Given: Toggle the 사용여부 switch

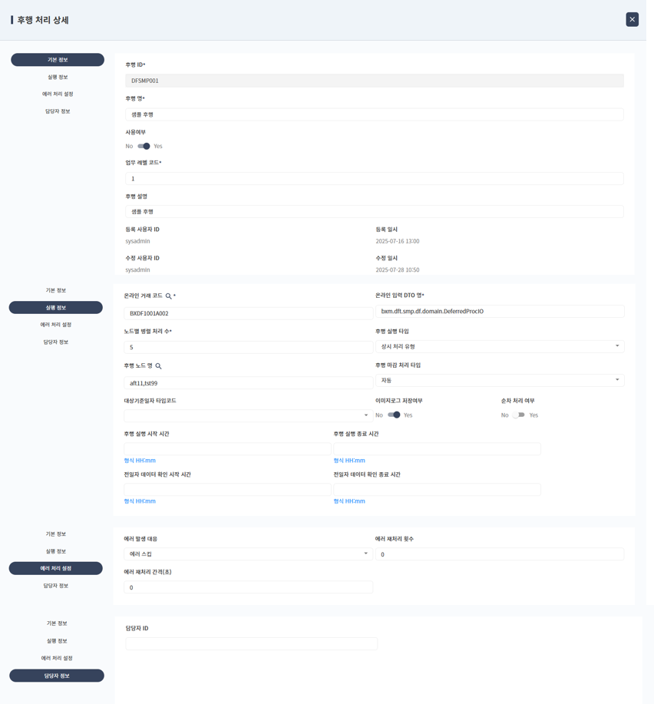Looking at the screenshot, I should coord(144,146).
